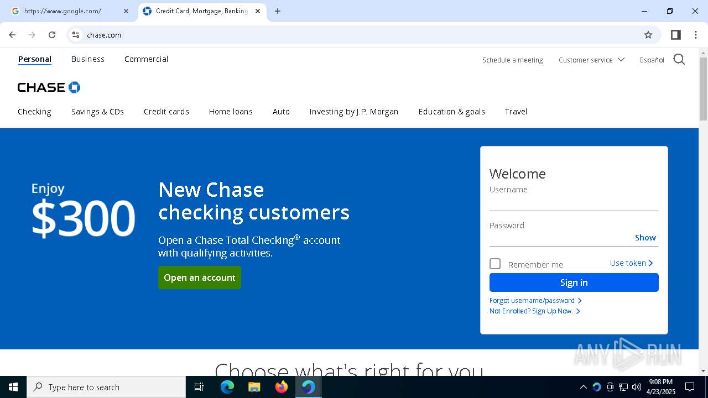Open Task View on the taskbar
Image resolution: width=708 pixels, height=398 pixels.
click(199, 387)
